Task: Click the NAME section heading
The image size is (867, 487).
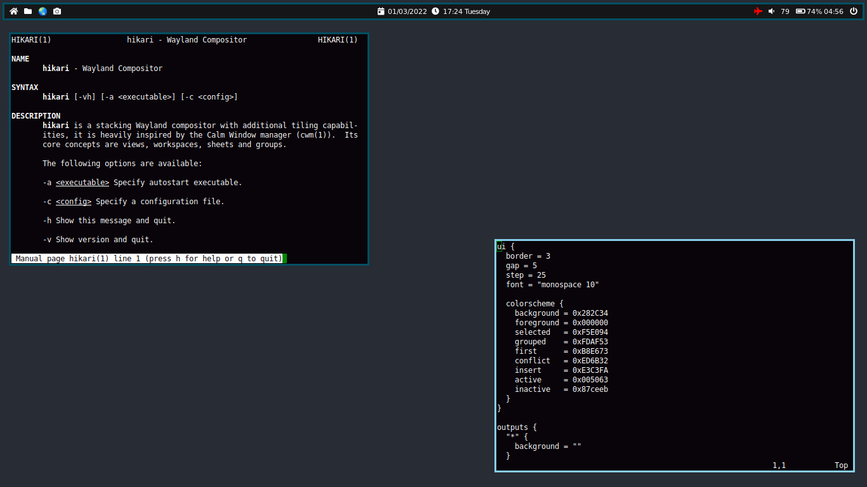Action: pyautogui.click(x=20, y=59)
